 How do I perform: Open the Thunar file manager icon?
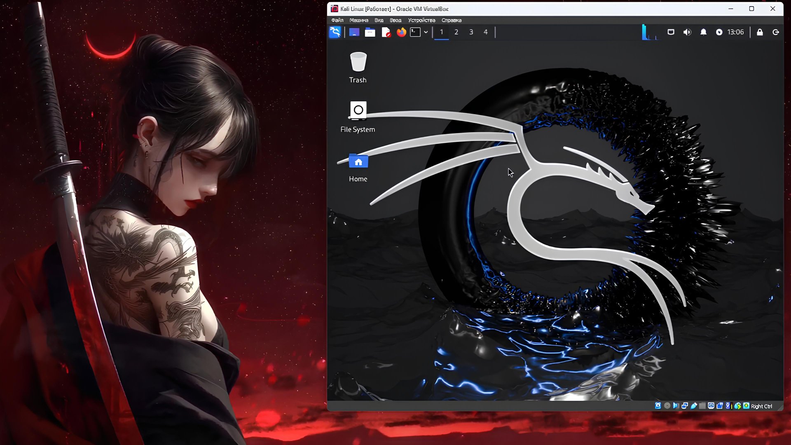point(370,32)
